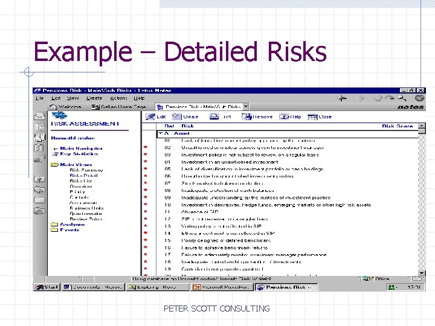
Task: Click the view's scrollbar down arrow
Action: point(422,273)
